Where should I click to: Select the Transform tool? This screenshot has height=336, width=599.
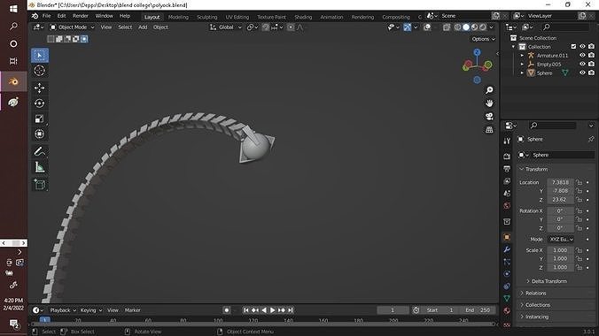pyautogui.click(x=39, y=134)
